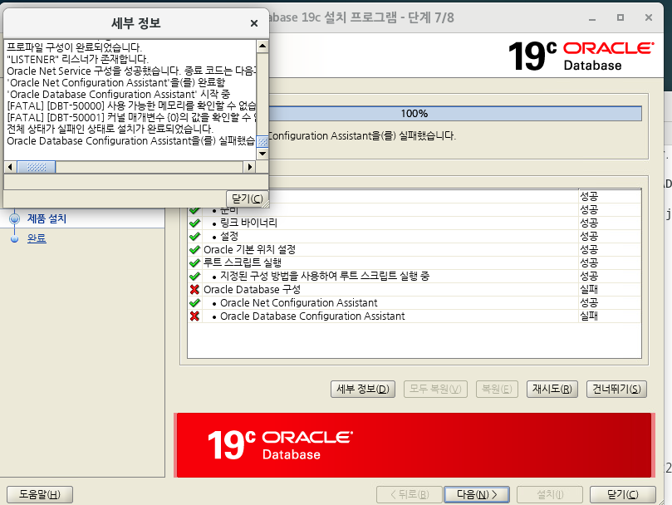Click the "LISTENER" 리스너가 존재합니다 log line
Viewport: 672px width, 505px height.
coord(77,59)
